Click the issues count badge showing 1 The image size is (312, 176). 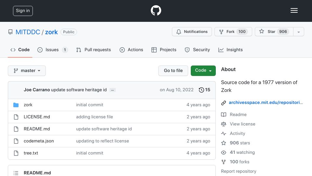65,50
